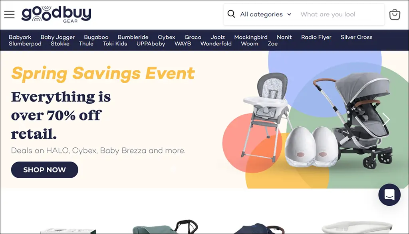Click the high chair product image
Screen dimensions: 409x234
(x=266, y=114)
